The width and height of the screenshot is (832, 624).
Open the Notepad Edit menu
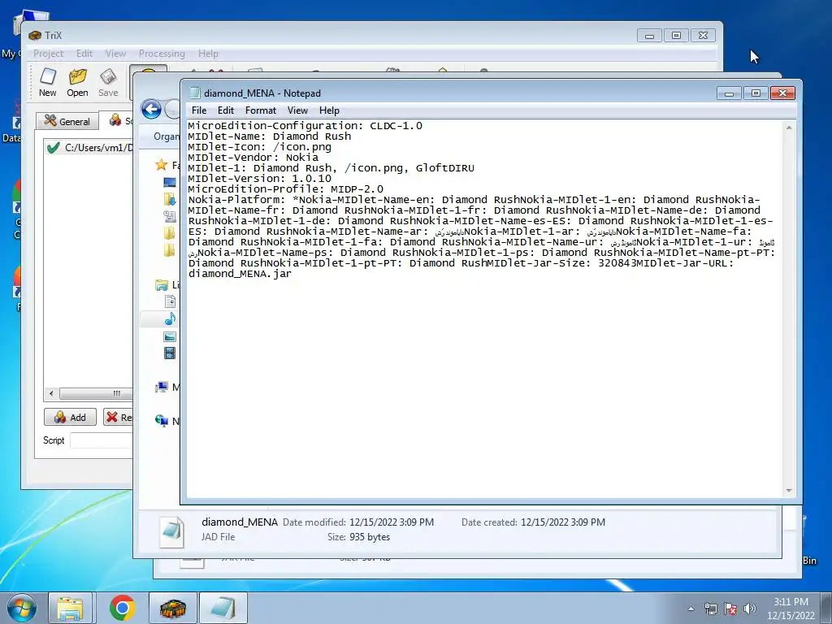[x=226, y=110]
